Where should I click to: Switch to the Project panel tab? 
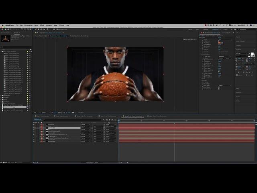16,33
